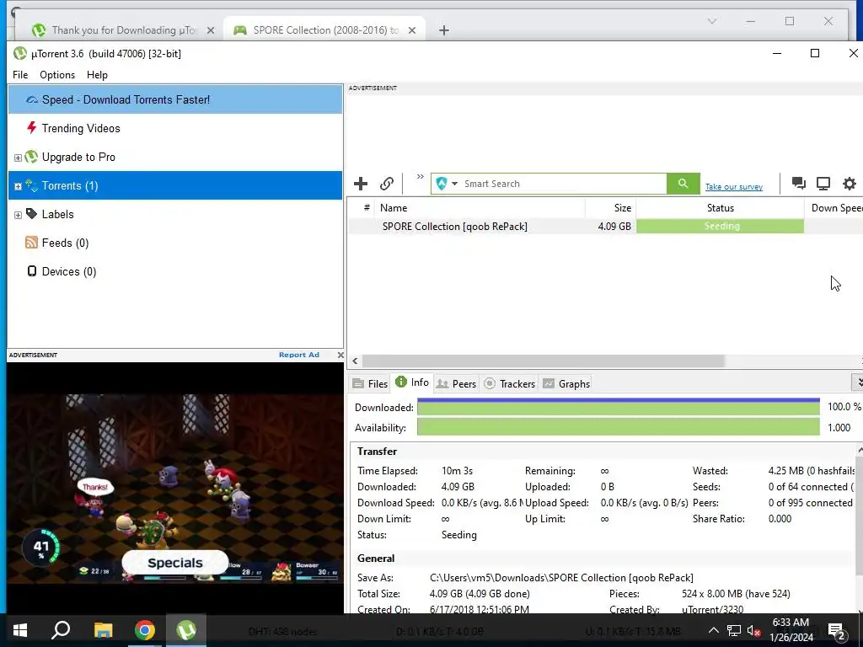The width and height of the screenshot is (863, 647).
Task: Open Trending Videos in the sidebar
Action: [x=175, y=128]
